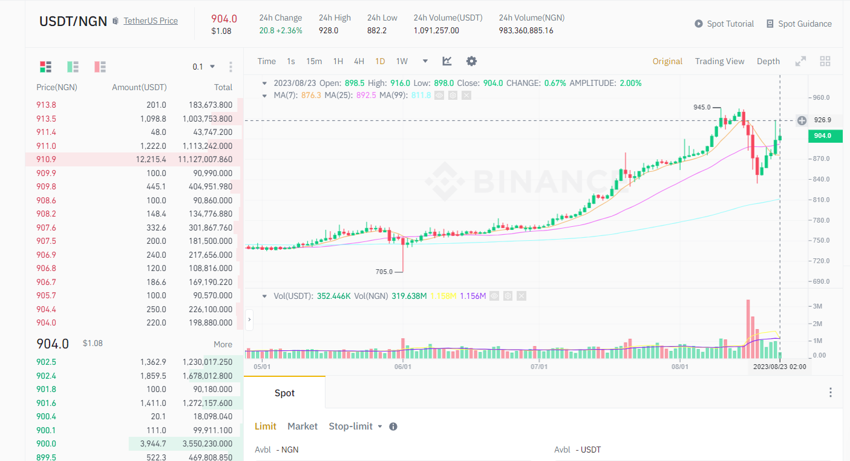Expand chart to fullscreen
This screenshot has height=461, width=850.
pyautogui.click(x=800, y=61)
